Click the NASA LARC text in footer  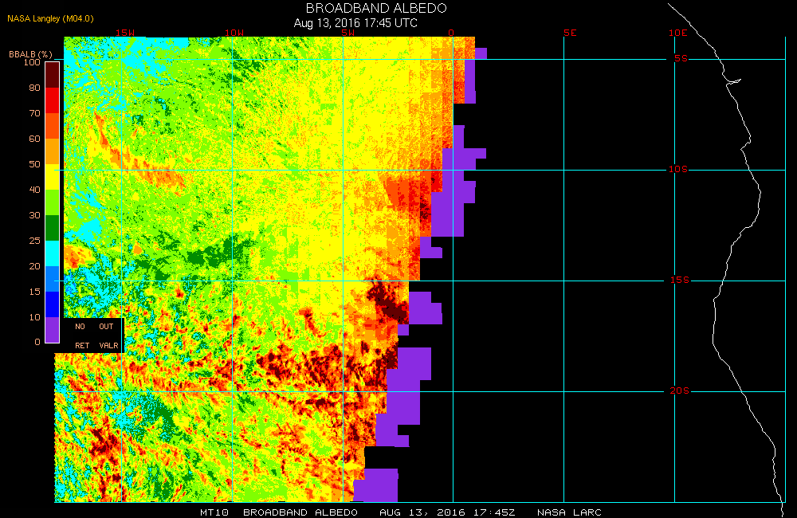pos(569,512)
